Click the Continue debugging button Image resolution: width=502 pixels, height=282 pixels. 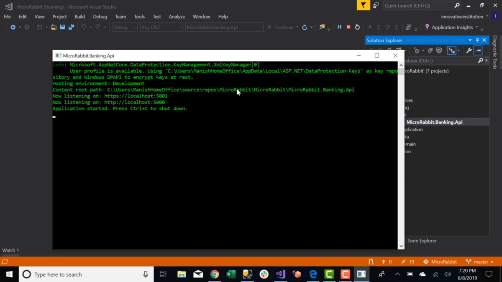pyautogui.click(x=280, y=27)
